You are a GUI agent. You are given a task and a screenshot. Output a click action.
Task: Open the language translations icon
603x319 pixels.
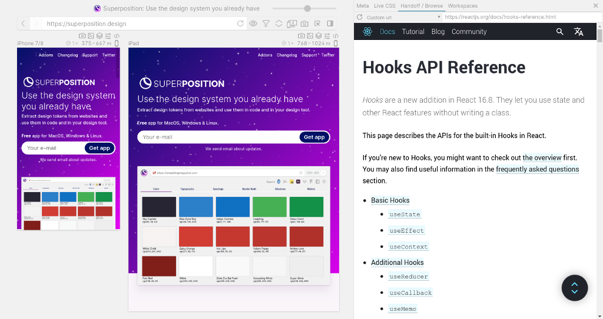pos(578,32)
